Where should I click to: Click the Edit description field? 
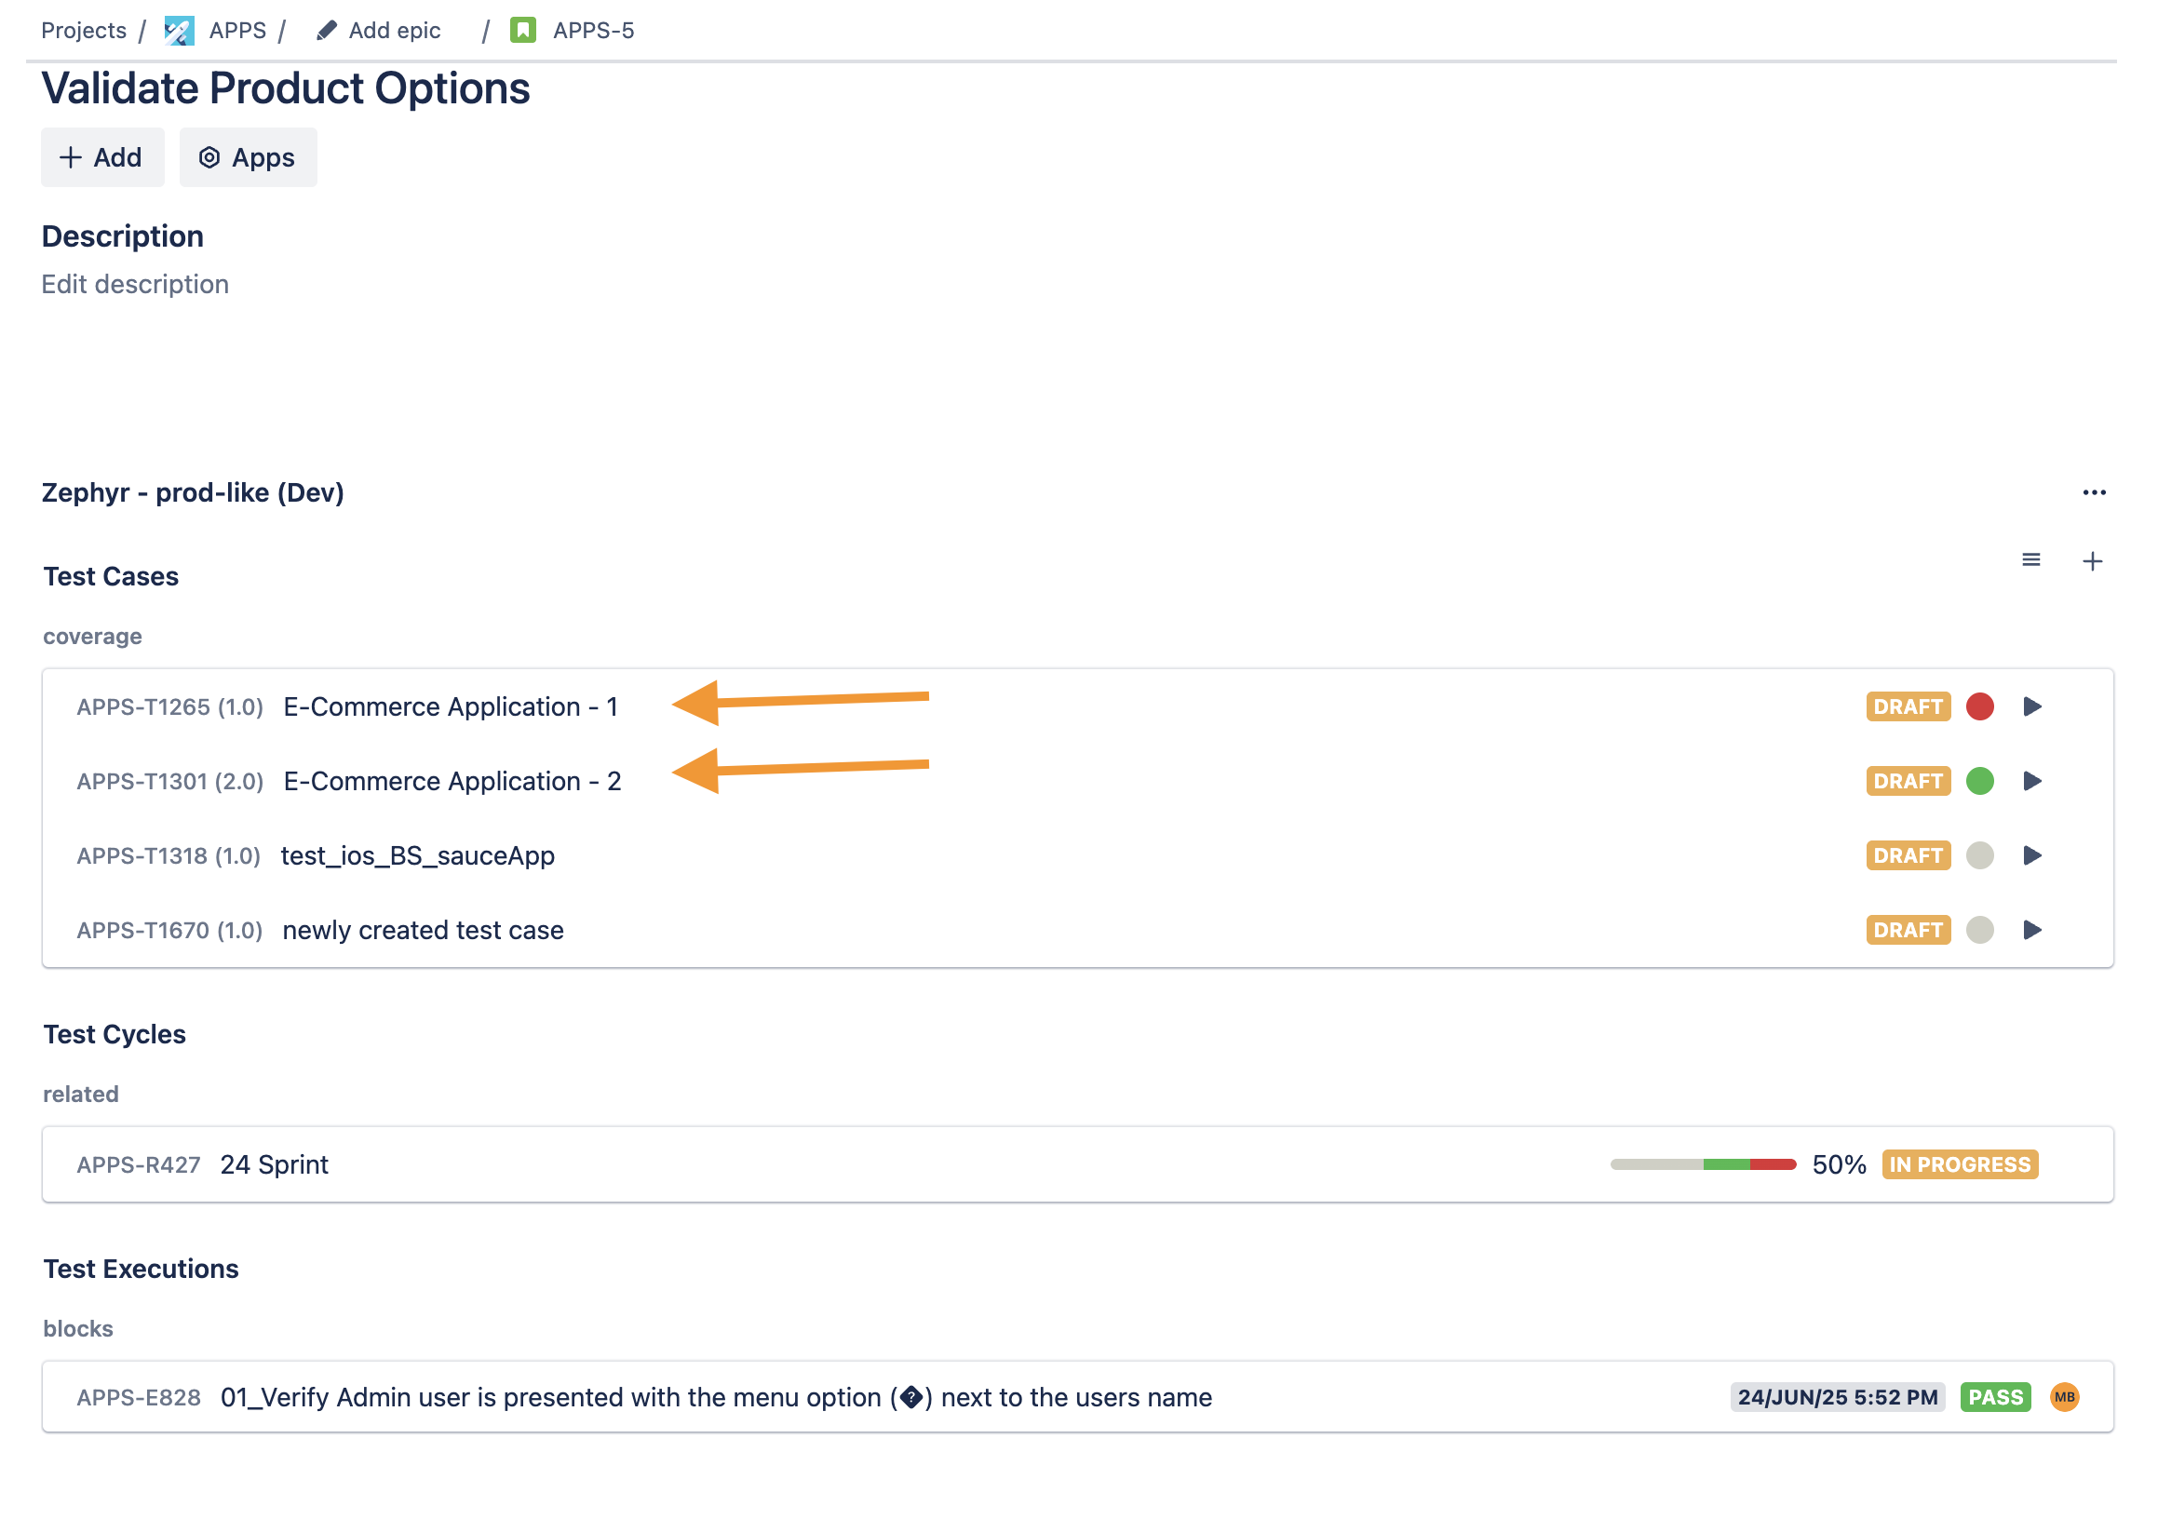tap(135, 284)
